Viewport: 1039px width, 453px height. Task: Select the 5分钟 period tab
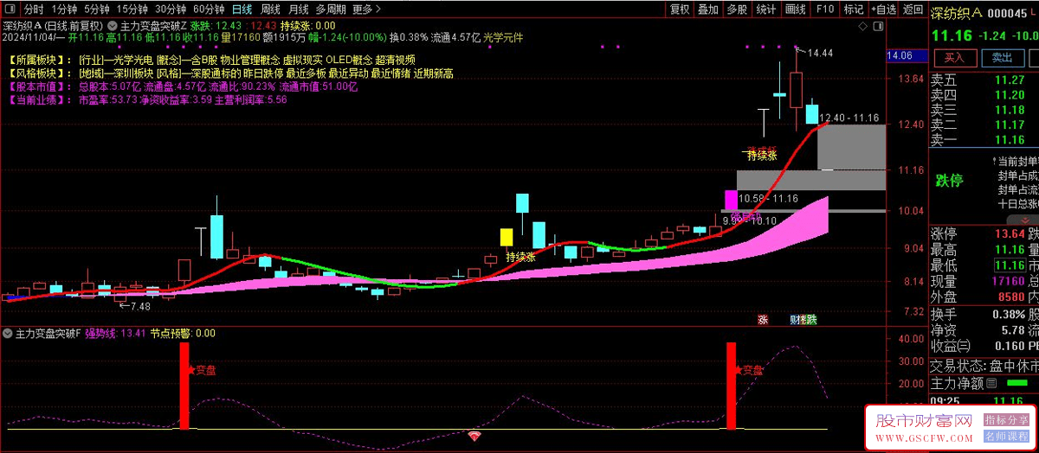point(97,10)
